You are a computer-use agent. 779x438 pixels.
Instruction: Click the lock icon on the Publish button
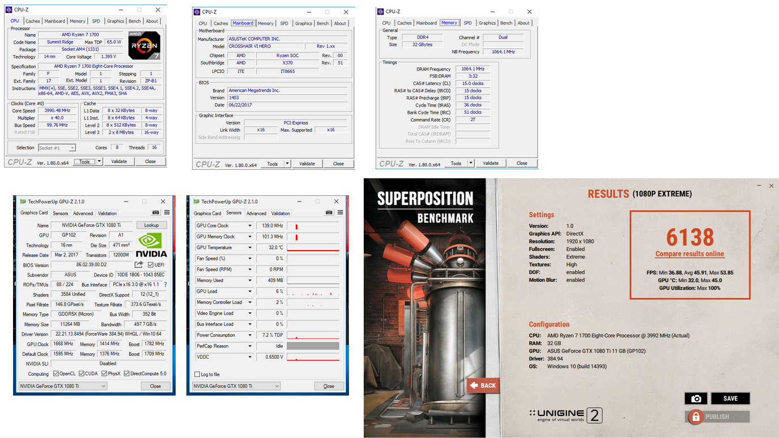pos(695,416)
